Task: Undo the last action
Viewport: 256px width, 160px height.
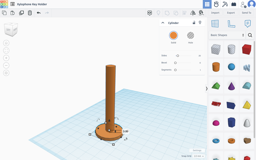Action: [39, 13]
